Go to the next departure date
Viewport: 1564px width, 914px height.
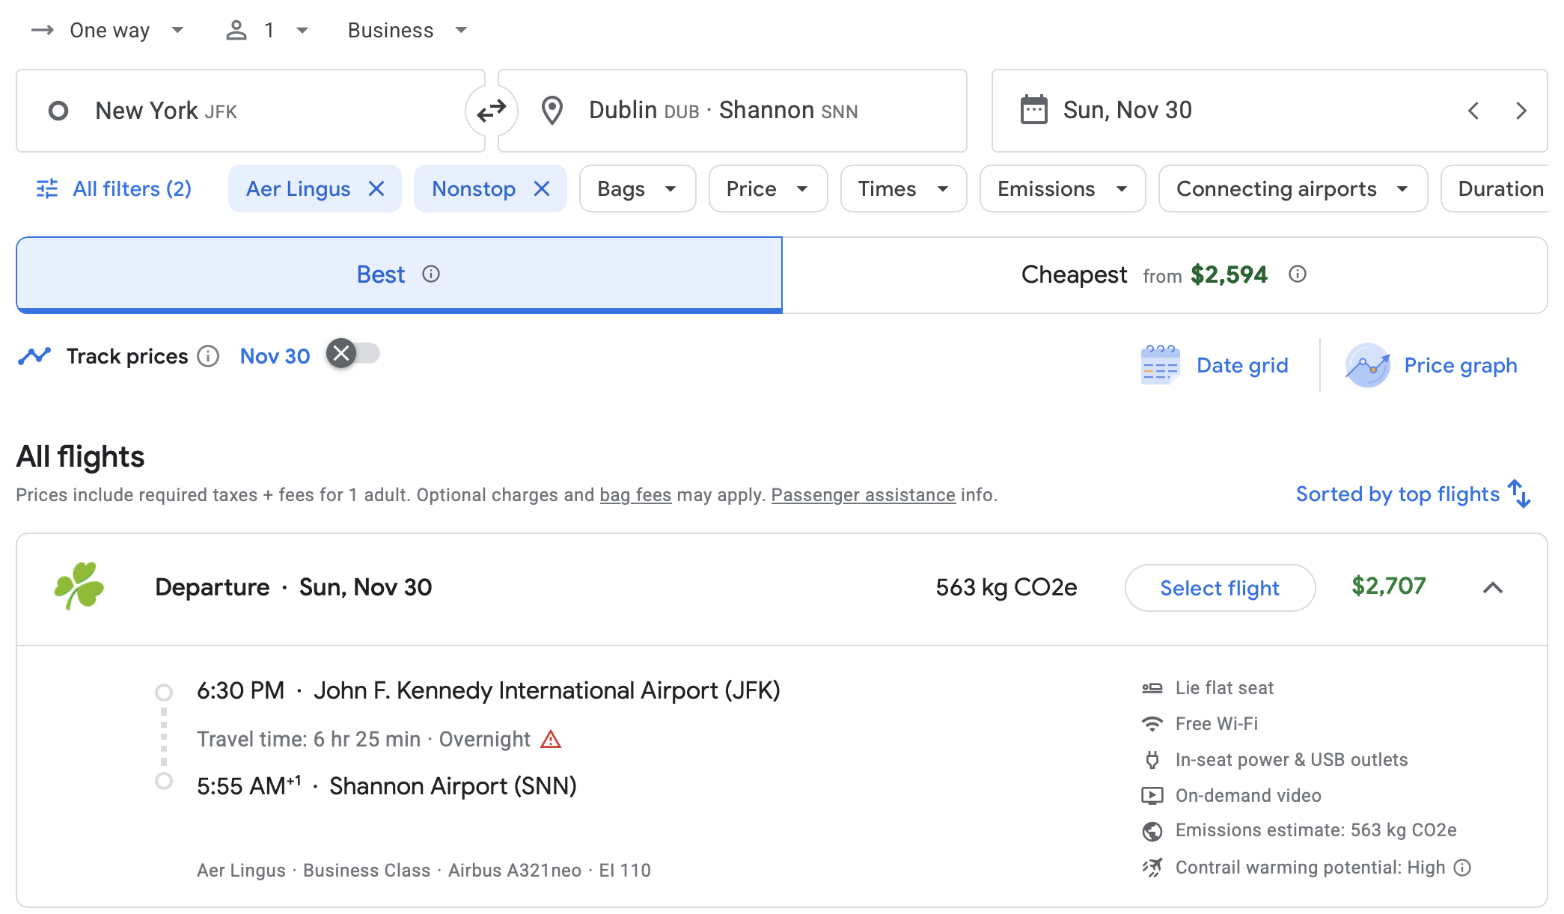coord(1521,111)
